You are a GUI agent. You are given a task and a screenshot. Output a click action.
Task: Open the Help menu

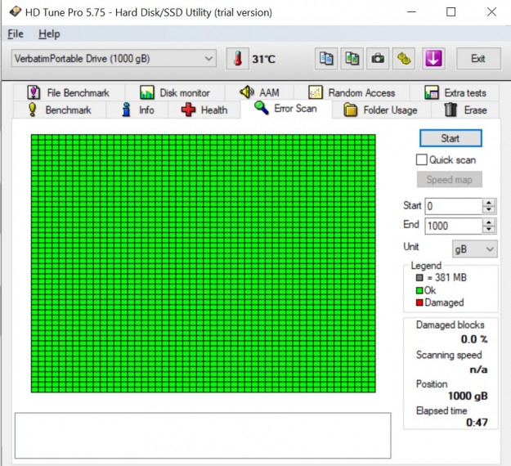(x=49, y=34)
